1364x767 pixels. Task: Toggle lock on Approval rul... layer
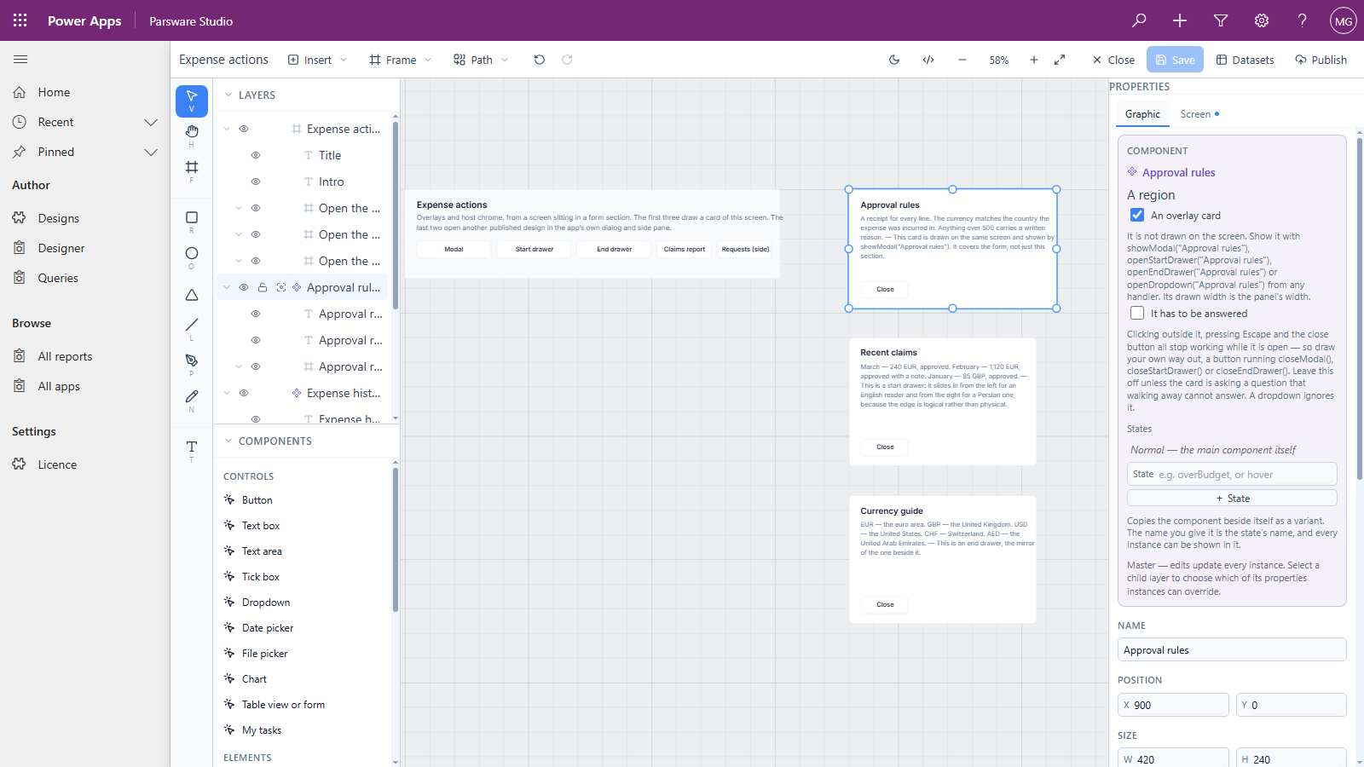coord(263,287)
